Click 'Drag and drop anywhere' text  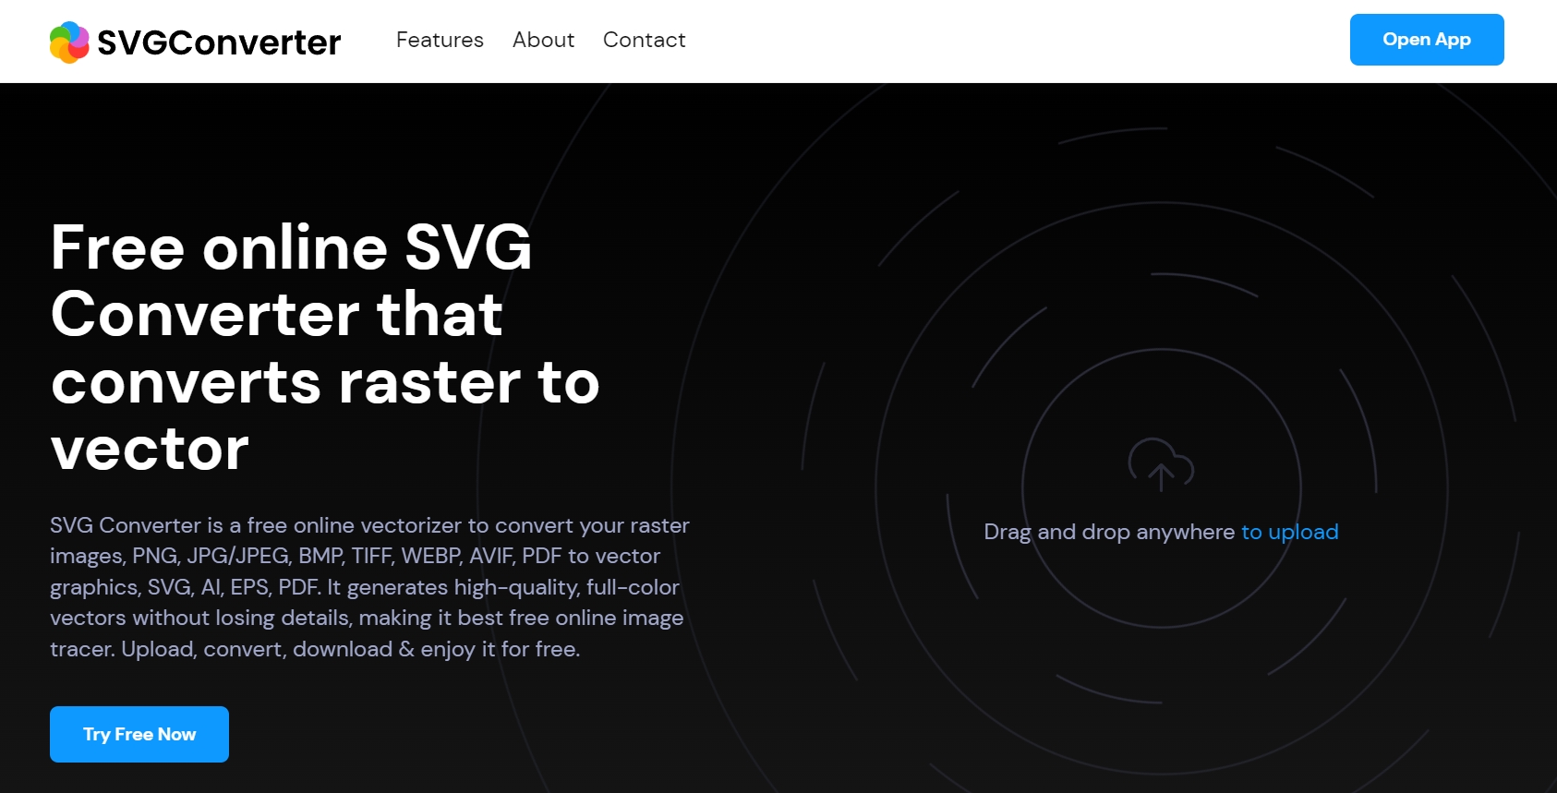pos(1108,532)
